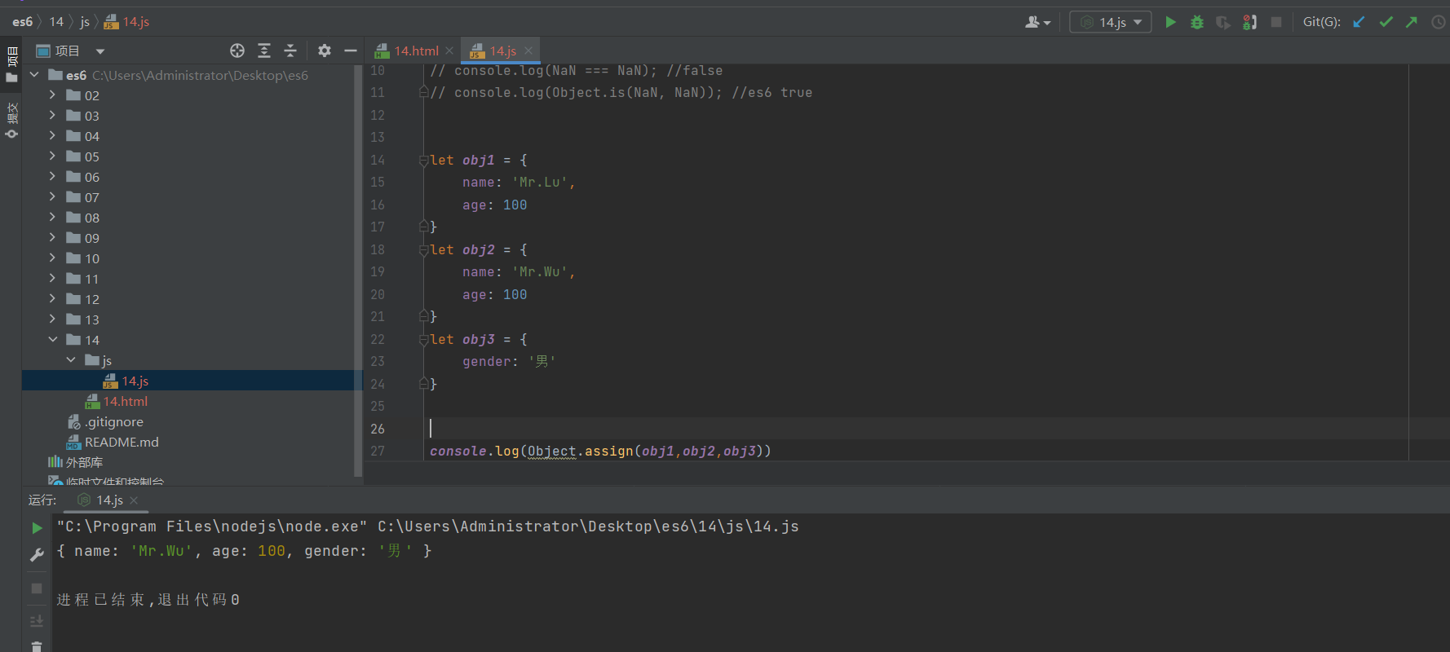Expand all in project panel
This screenshot has width=1450, height=652.
pyautogui.click(x=264, y=51)
